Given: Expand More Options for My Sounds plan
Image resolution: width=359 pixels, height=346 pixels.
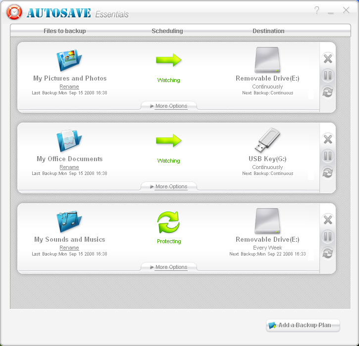Looking at the screenshot, I should 168,267.
